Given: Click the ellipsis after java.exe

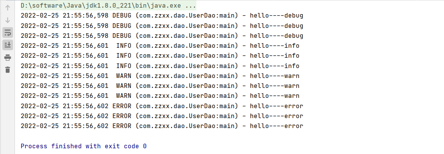Looking at the screenshot, I should [191, 6].
